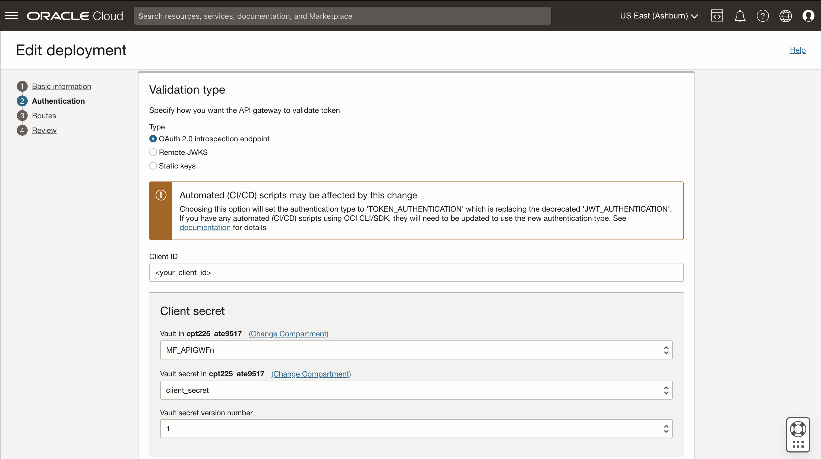Click Change Compartment for the vault
Screen dimensions: 821x459
tap(288, 333)
